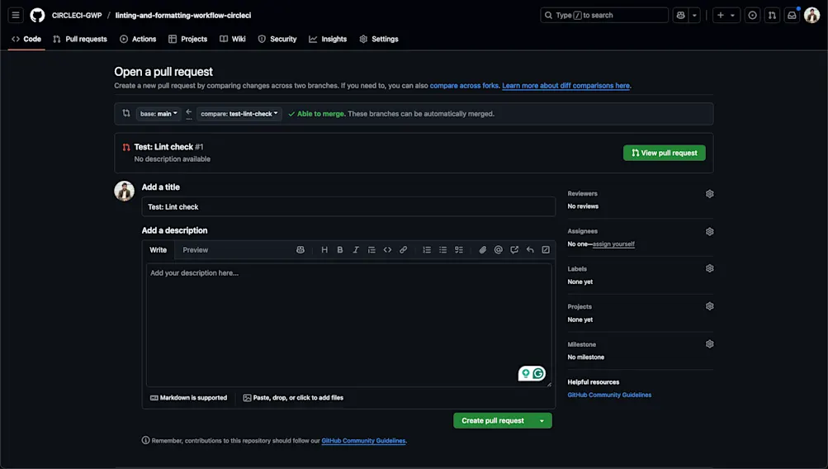Image resolution: width=828 pixels, height=469 pixels.
Task: Edit Projects with gear icon
Action: point(710,306)
